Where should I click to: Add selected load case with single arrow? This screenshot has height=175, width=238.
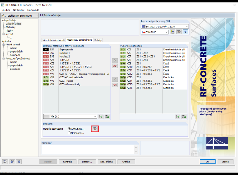(115, 60)
